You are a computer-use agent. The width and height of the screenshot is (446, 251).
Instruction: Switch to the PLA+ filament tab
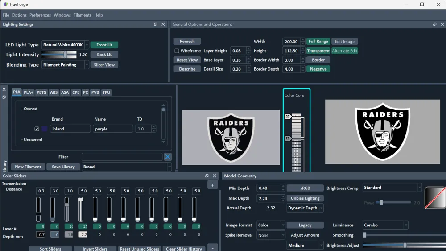pos(29,92)
